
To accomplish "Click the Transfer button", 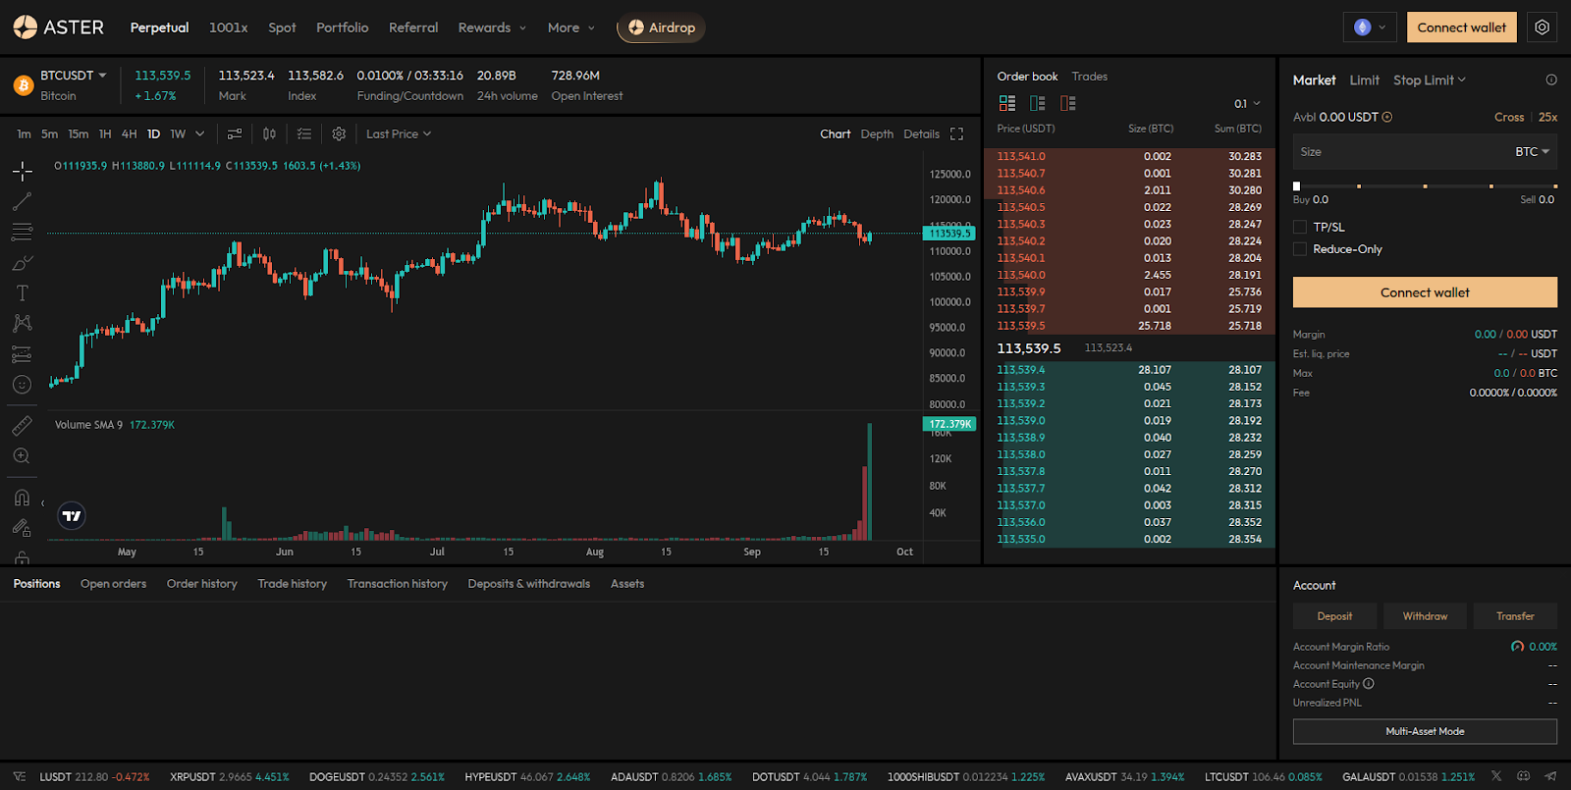I will (x=1515, y=616).
